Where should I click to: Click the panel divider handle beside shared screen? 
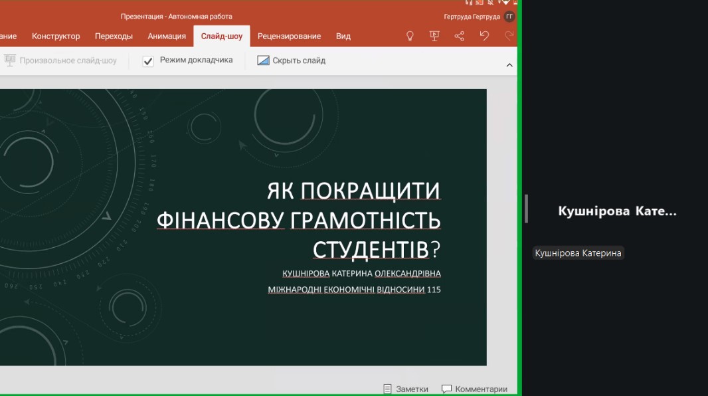(x=526, y=209)
